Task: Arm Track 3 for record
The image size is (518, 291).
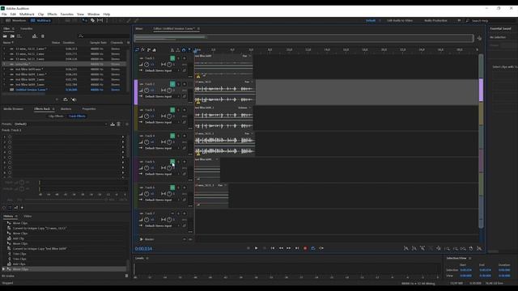Action: click(185, 110)
